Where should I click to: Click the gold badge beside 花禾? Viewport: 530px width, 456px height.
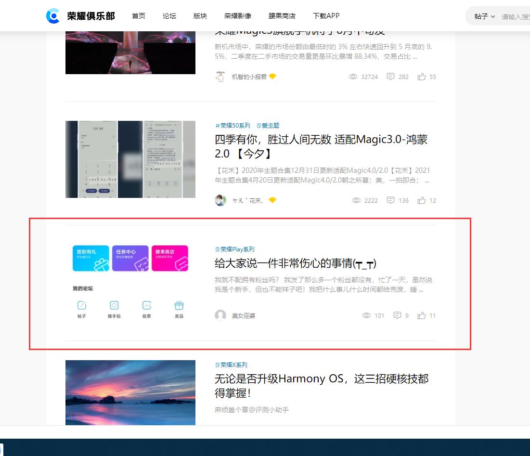[272, 200]
